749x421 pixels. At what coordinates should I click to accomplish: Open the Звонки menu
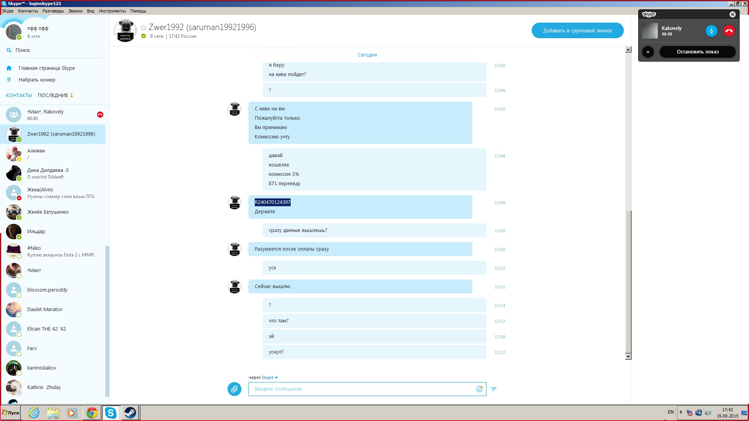click(x=75, y=11)
